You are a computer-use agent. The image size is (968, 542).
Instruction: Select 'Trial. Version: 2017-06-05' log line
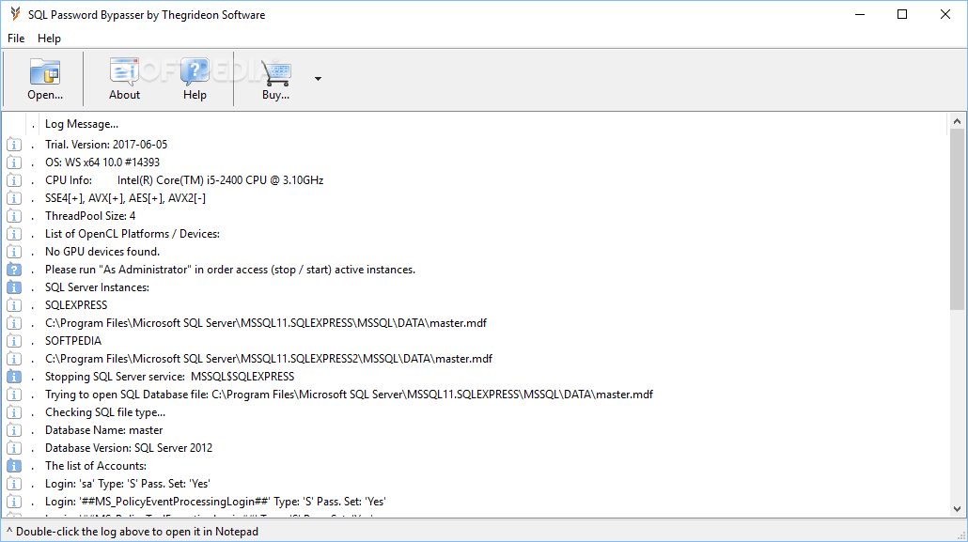pos(106,145)
